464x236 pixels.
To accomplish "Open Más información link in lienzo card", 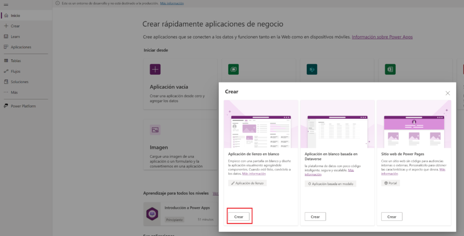I will 254,174.
